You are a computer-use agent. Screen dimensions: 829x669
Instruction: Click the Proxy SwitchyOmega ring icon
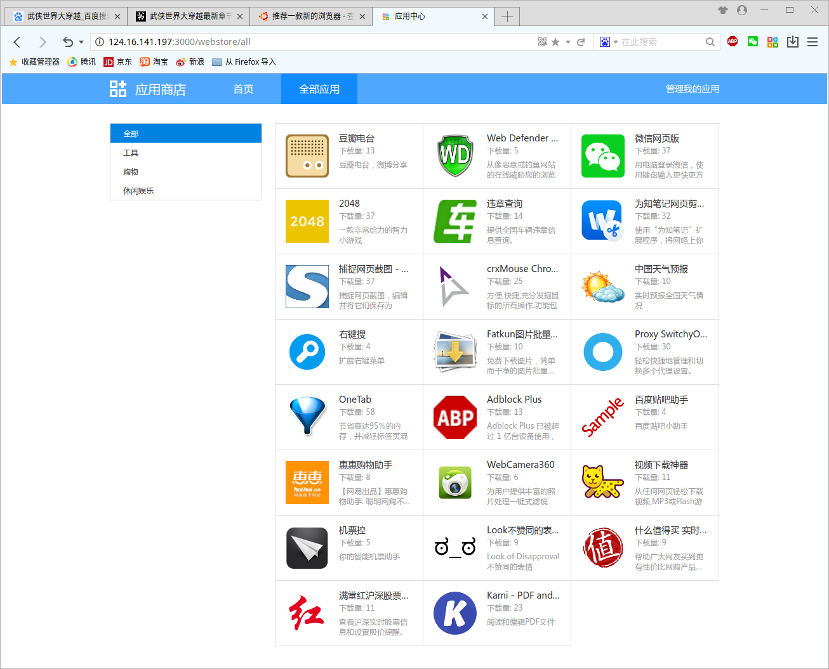pos(603,352)
